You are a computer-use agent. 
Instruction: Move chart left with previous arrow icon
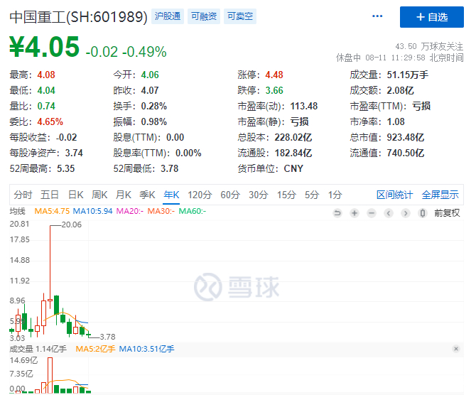[x=389, y=213]
